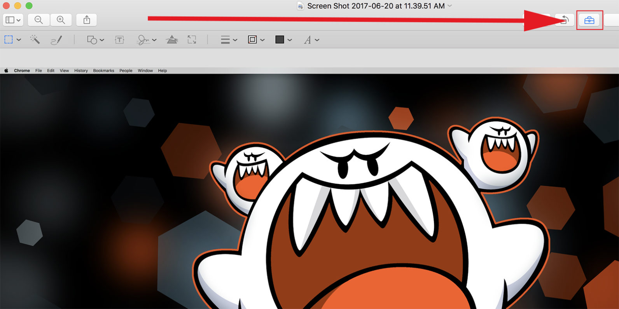Click the title "Screen Shot 2017-06-20 at 11.39.51 AM"
Viewport: 619px width, 309px height.
(x=376, y=6)
